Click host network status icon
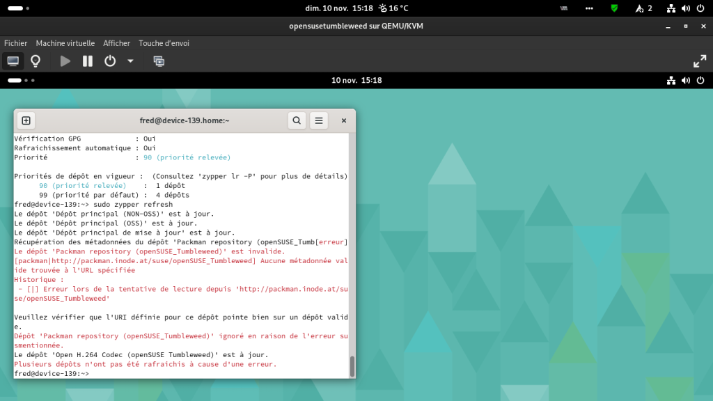This screenshot has width=713, height=401. 671,8
